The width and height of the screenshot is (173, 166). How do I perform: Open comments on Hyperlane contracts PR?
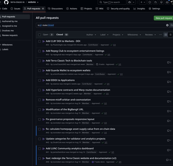coord(169,92)
